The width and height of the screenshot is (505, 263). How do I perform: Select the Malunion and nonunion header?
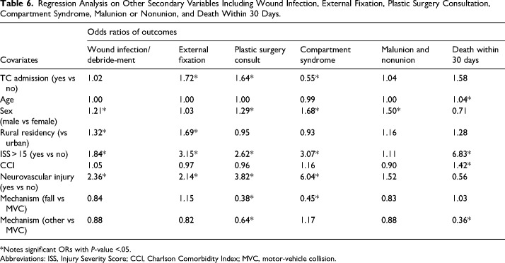[405, 54]
